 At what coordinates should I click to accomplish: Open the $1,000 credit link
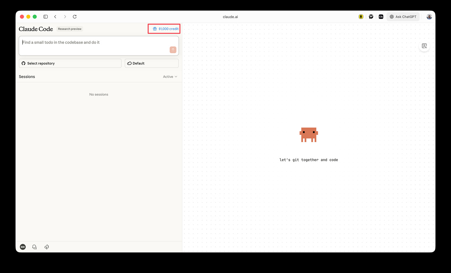pos(166,29)
